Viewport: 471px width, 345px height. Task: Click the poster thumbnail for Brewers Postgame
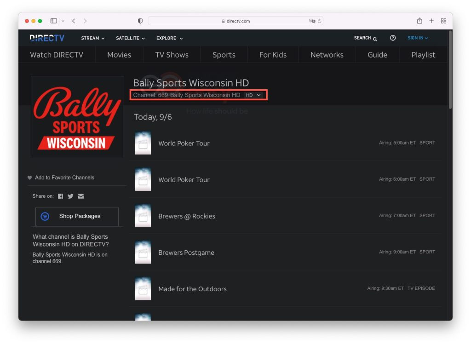pyautogui.click(x=143, y=252)
